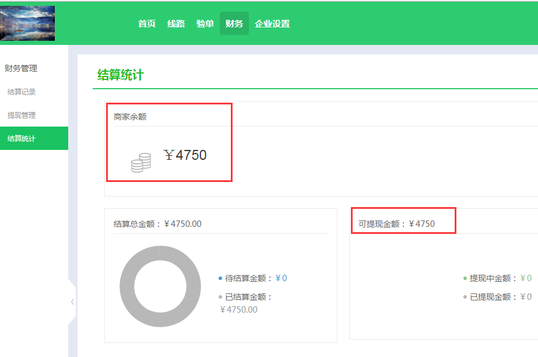Viewport: 538px width, 357px height.
Task: Open the 验单 navigation tab
Action: pos(205,24)
